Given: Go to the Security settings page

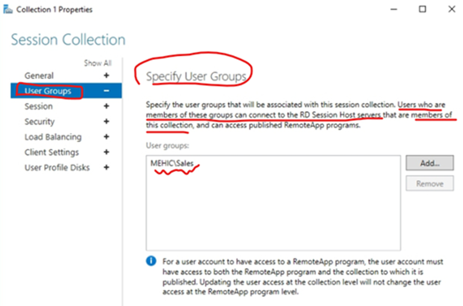Looking at the screenshot, I should (x=40, y=122).
